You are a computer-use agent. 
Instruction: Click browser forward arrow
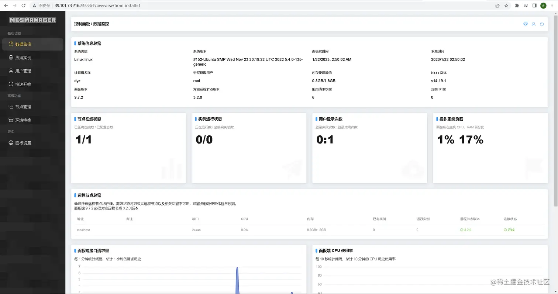pyautogui.click(x=15, y=6)
